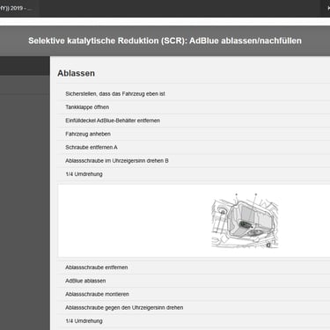Select row 'Sicherstellen, dass das Fahrzeug eben ist'
This screenshot has width=330, height=330.
tap(194, 94)
